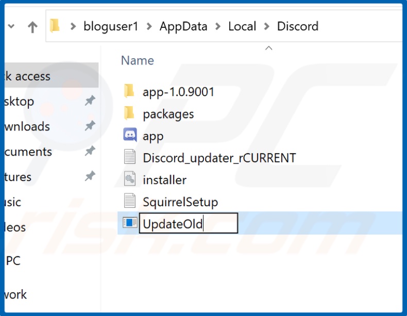This screenshot has width=407, height=316.
Task: Select SquirrelSetup file name
Action: tap(180, 202)
